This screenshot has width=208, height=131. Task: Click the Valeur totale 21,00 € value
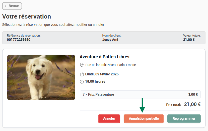[189, 40]
